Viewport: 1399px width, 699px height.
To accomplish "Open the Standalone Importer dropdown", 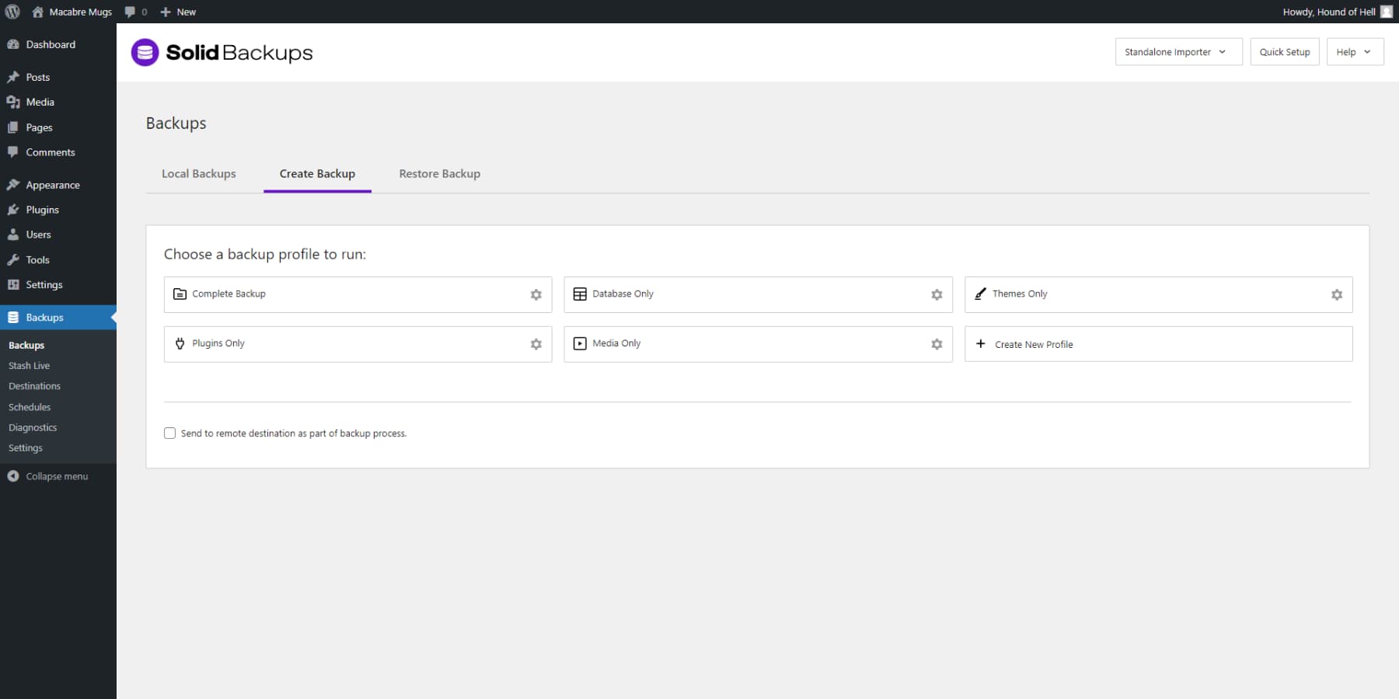I will pos(1177,51).
